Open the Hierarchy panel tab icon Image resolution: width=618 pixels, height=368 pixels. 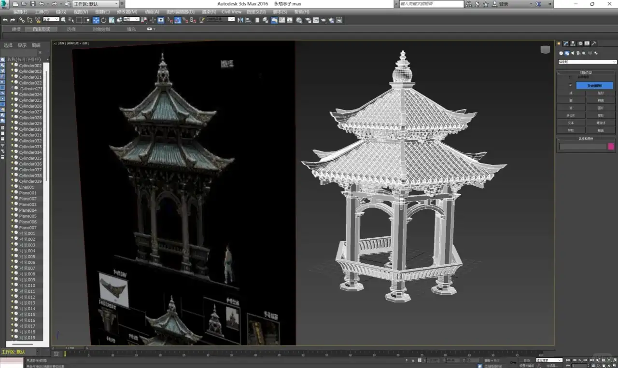click(573, 43)
